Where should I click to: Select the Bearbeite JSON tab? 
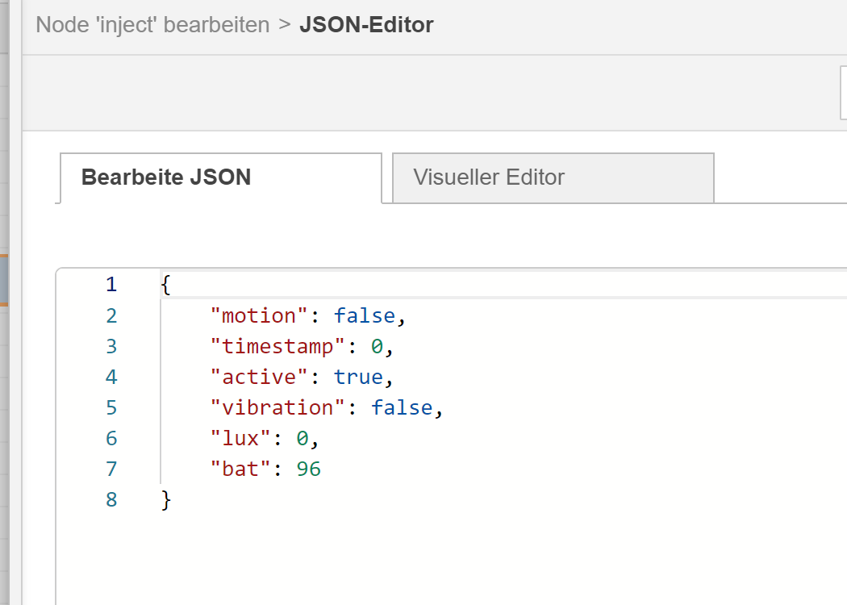[221, 177]
